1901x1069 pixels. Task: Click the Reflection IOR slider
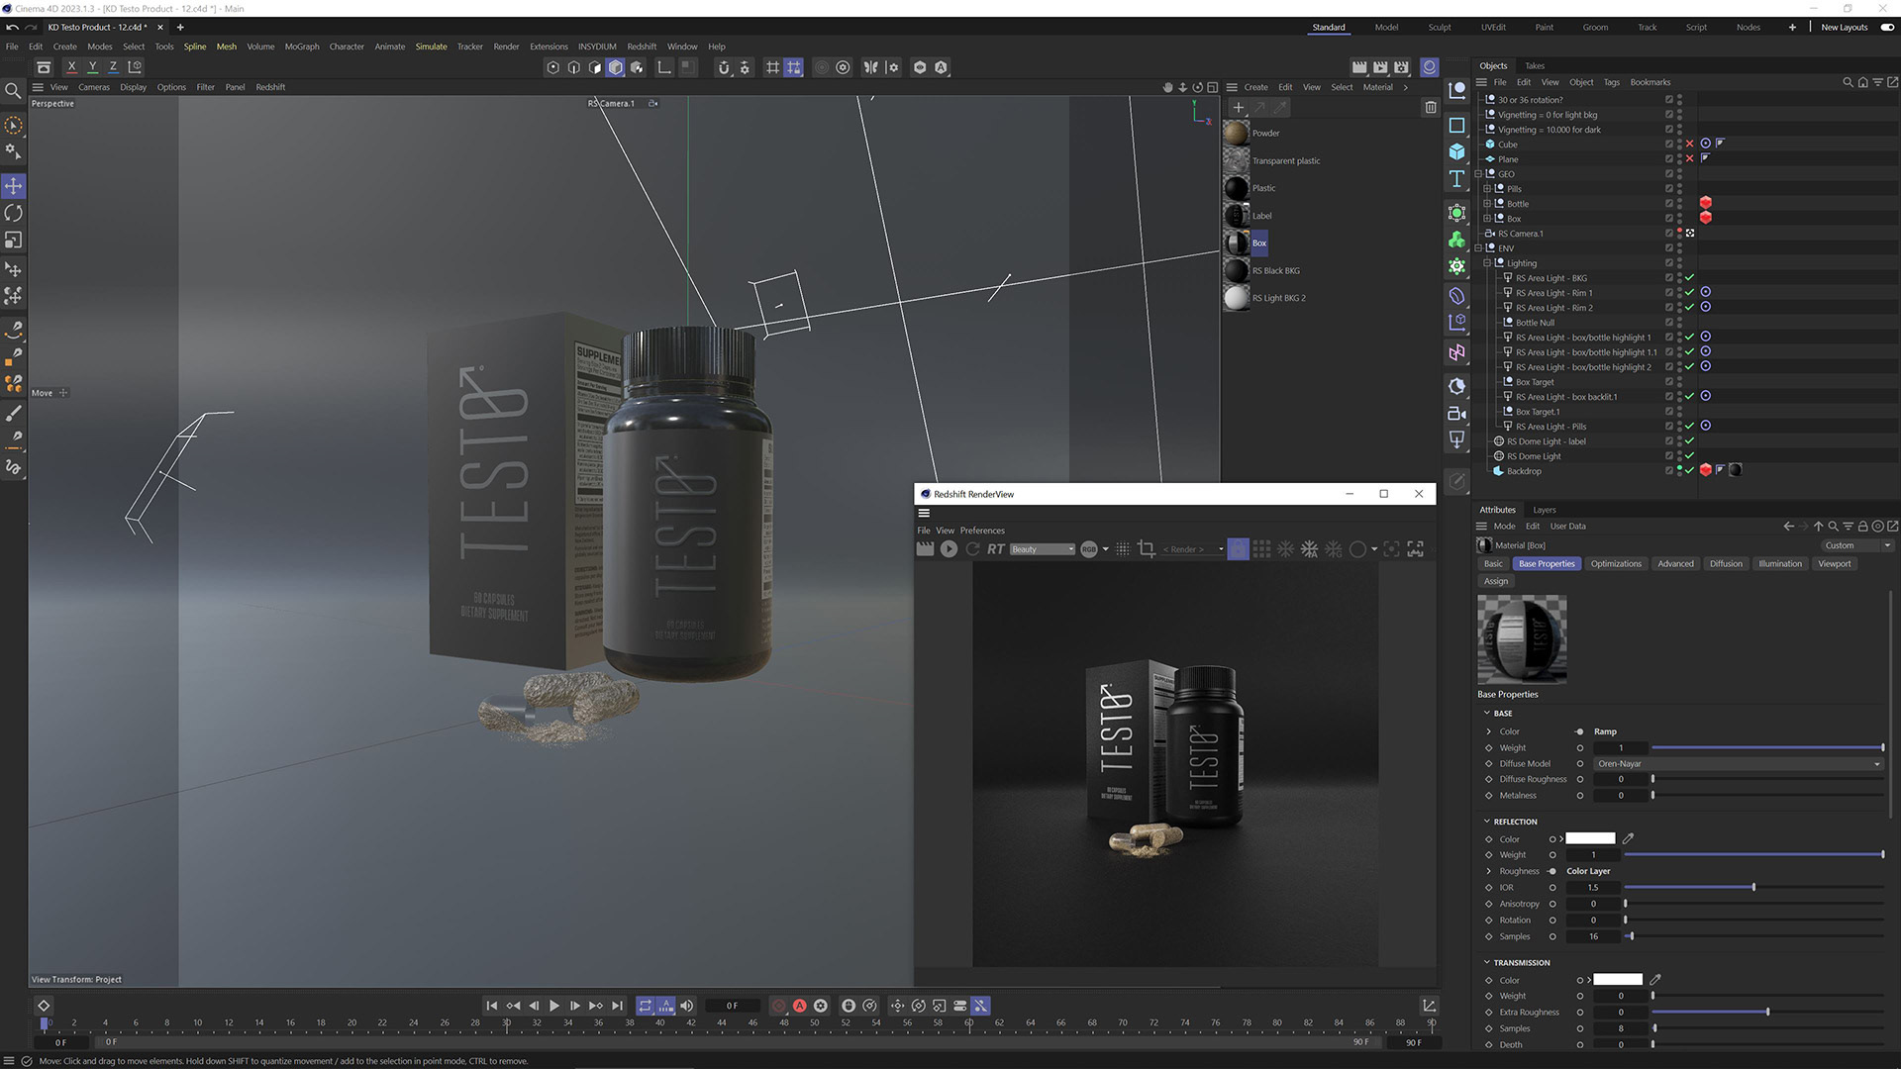coord(1753,888)
